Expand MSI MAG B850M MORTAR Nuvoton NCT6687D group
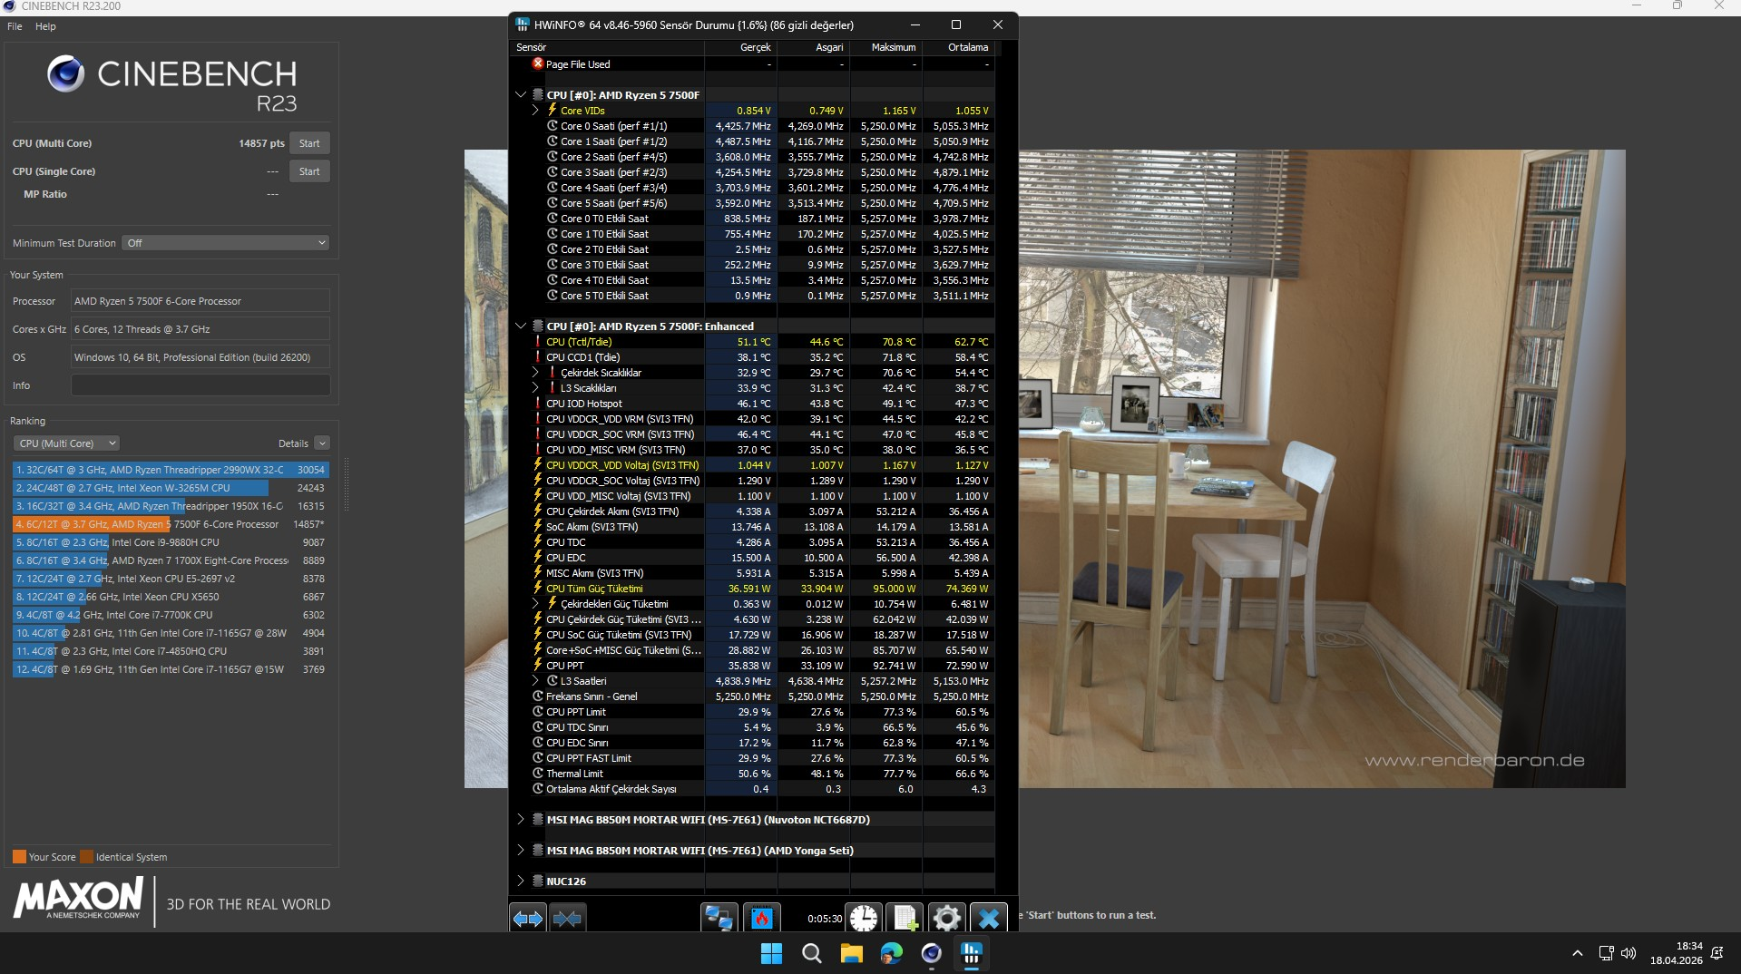The height and width of the screenshot is (974, 1741). tap(521, 819)
